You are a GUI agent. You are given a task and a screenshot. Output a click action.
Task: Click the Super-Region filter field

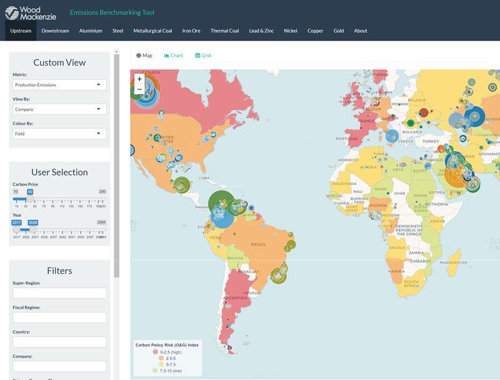pyautogui.click(x=59, y=293)
